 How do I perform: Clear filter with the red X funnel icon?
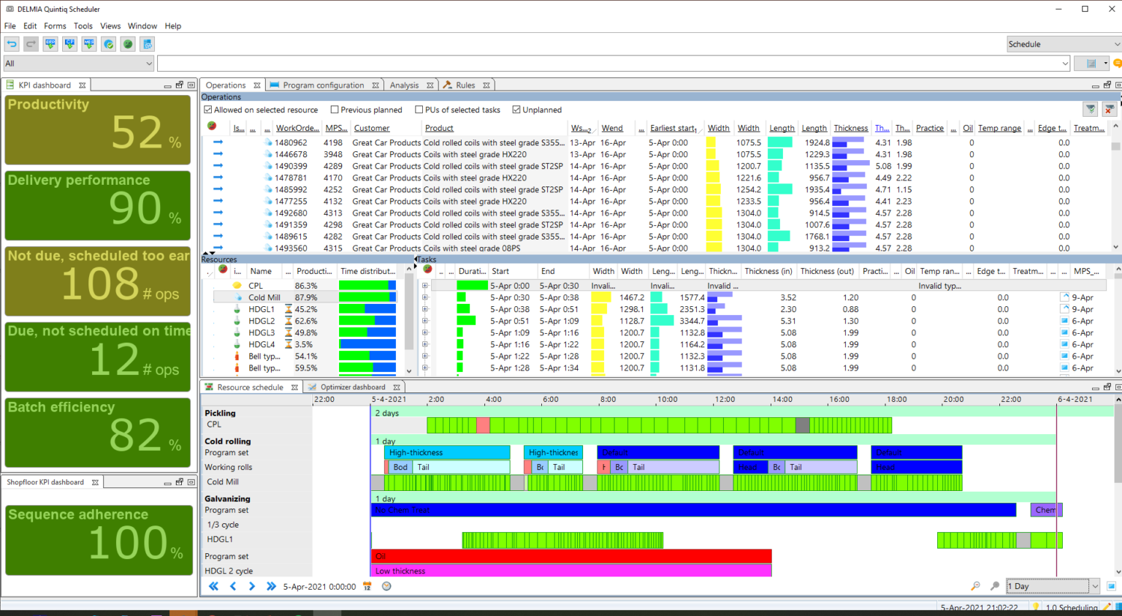pyautogui.click(x=1109, y=110)
